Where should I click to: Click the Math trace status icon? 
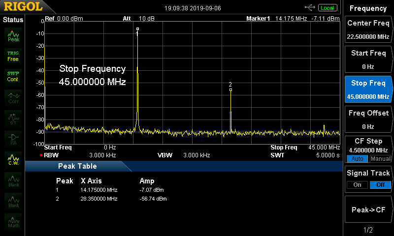click(13, 222)
